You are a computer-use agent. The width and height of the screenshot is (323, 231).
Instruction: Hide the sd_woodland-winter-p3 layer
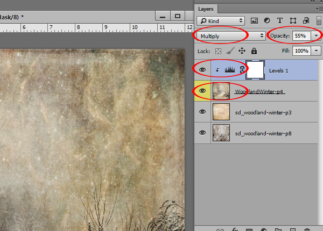click(x=202, y=112)
